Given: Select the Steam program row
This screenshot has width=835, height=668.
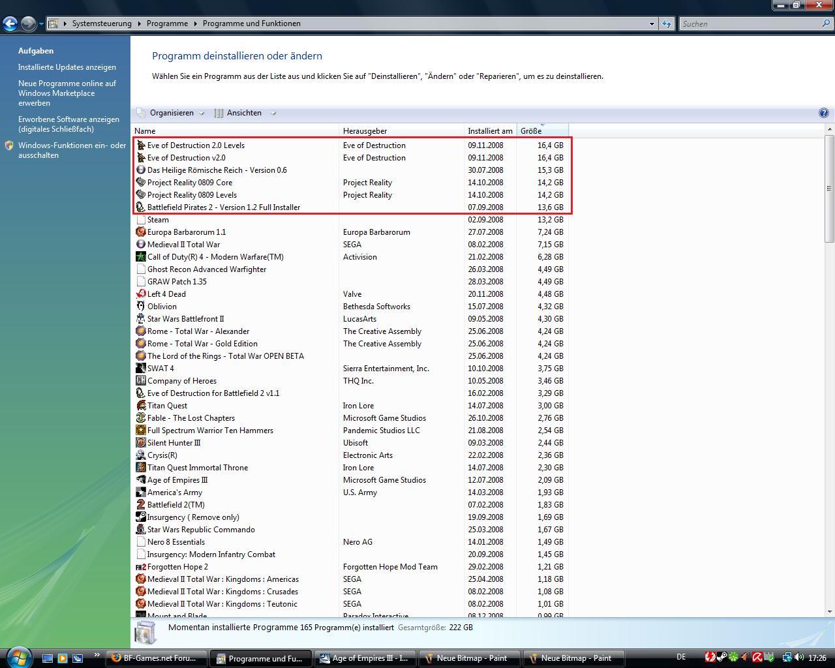Looking at the screenshot, I should 350,220.
